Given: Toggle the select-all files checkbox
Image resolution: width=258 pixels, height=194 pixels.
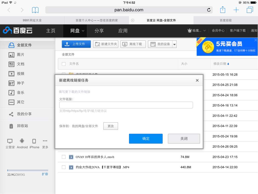Looking at the screenshot, I should (64, 64).
